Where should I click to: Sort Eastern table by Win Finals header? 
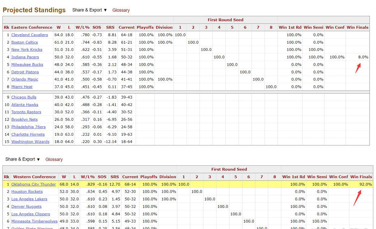(x=358, y=27)
